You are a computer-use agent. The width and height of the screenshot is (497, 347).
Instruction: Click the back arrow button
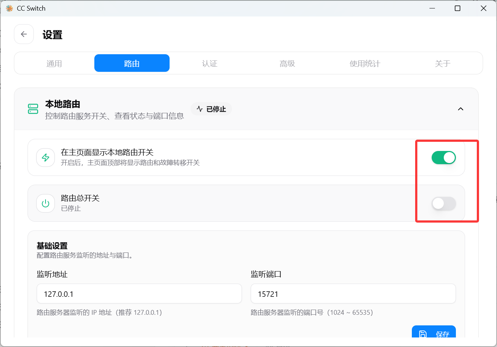pyautogui.click(x=24, y=34)
